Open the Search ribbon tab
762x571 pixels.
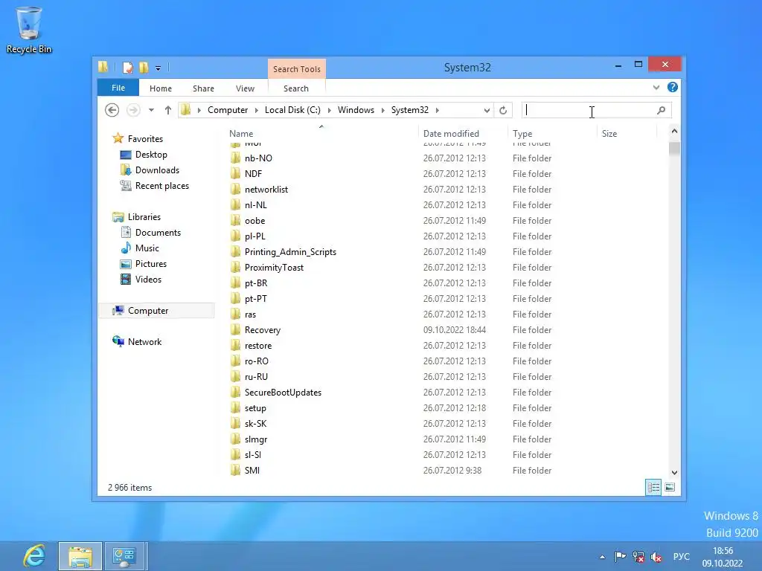point(296,88)
